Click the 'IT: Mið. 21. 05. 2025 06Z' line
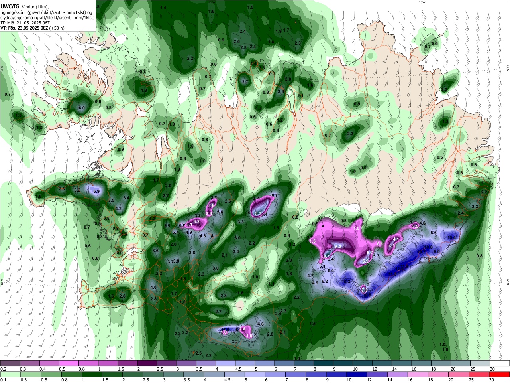Image resolution: width=510 pixels, height=383 pixels. 25,23
